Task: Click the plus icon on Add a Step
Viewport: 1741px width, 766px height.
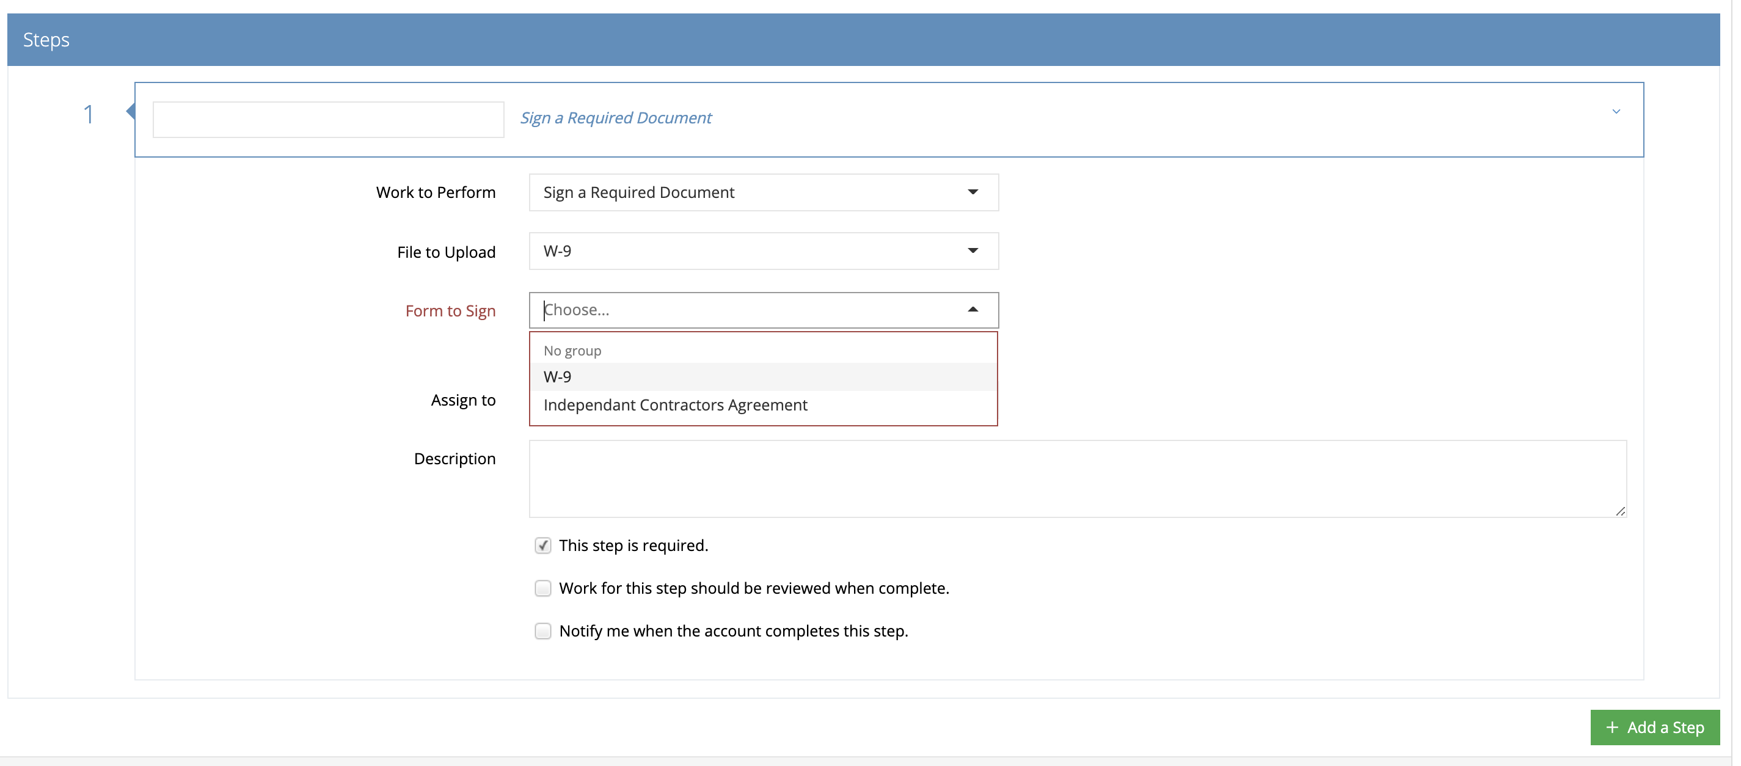Action: point(1612,728)
